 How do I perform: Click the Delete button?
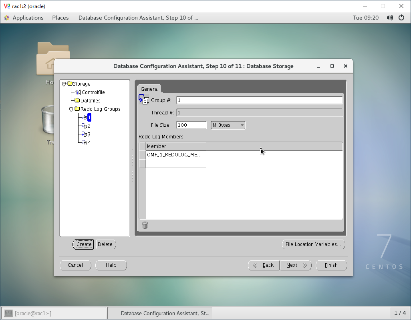[106, 244]
